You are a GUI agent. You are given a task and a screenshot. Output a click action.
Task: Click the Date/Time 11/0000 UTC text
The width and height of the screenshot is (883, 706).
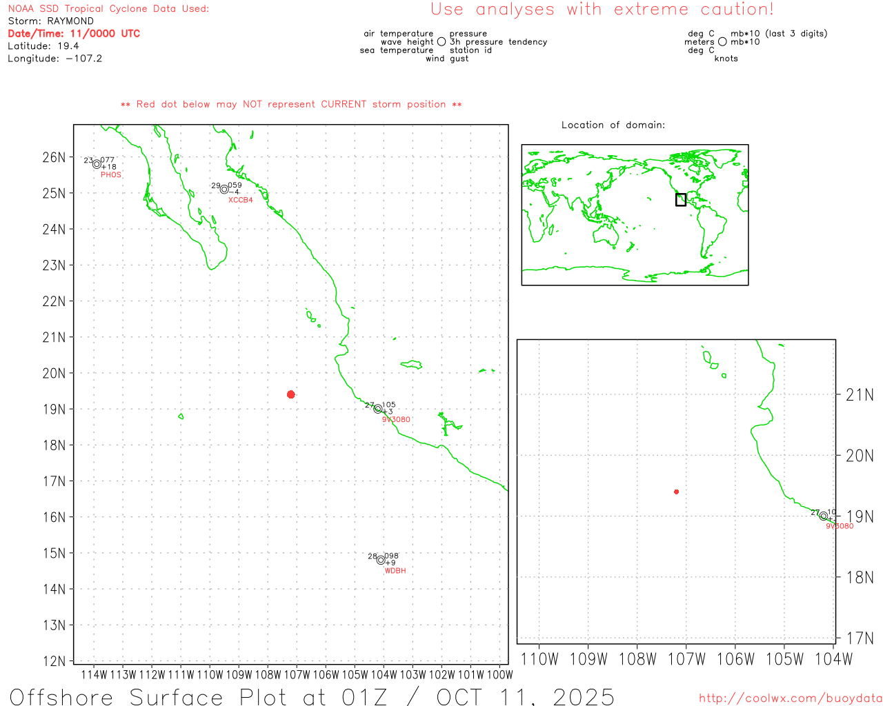click(74, 34)
